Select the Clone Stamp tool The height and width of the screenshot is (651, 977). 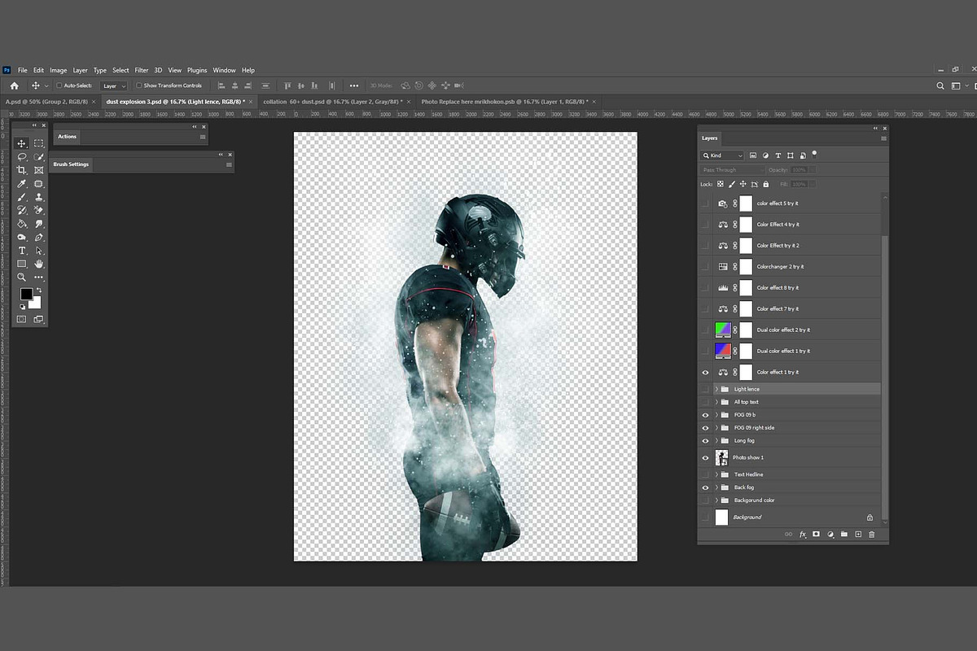pos(38,197)
